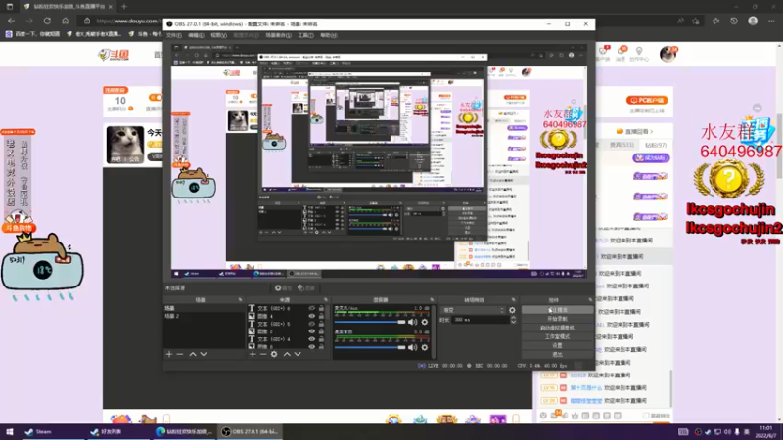Toggle visibility of 图像 4 source
Image resolution: width=783 pixels, height=440 pixels.
311,316
